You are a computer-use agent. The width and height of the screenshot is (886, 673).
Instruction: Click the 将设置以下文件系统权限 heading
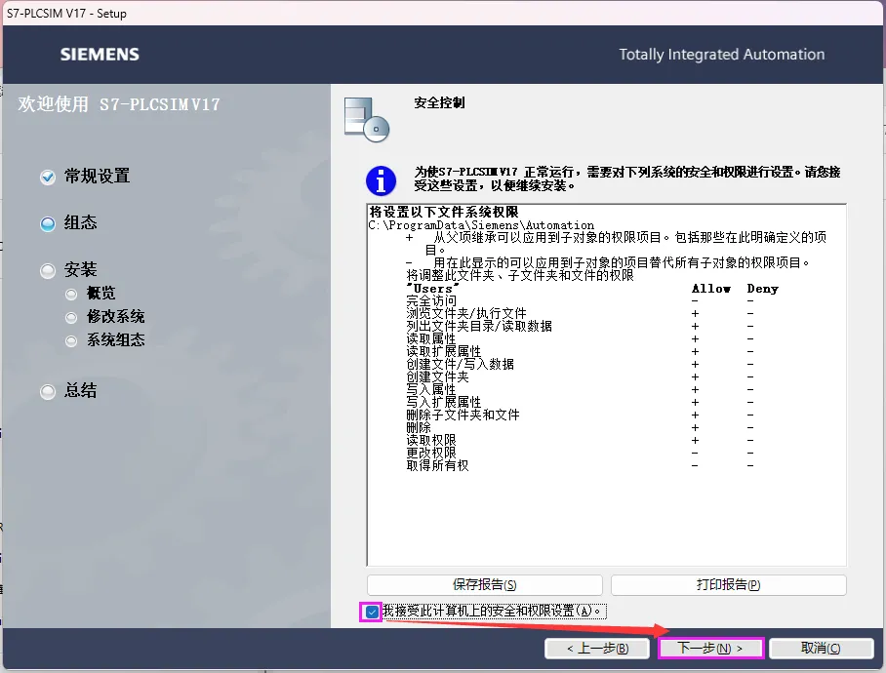[x=444, y=213]
